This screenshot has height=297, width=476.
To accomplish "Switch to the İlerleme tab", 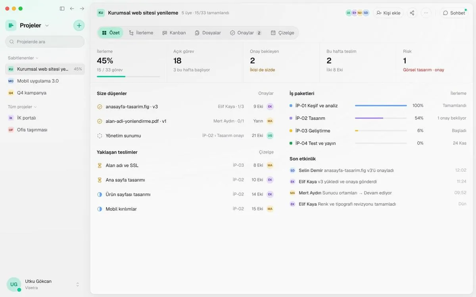I will [141, 33].
